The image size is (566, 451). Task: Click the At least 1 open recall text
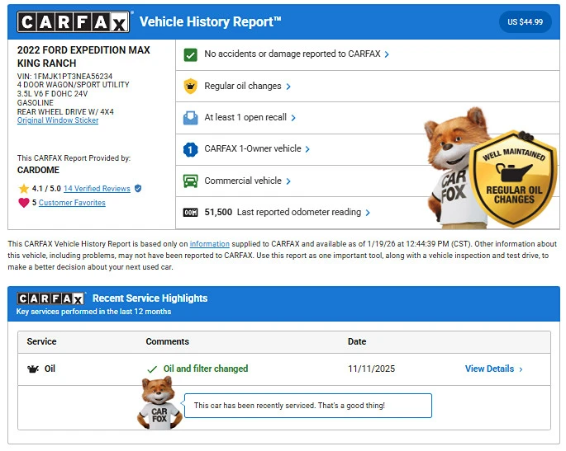(x=245, y=117)
